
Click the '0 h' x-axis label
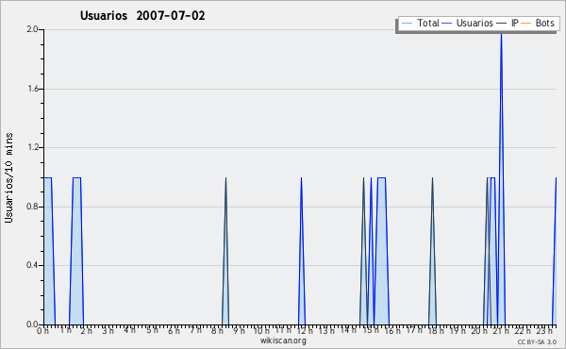pyautogui.click(x=43, y=330)
